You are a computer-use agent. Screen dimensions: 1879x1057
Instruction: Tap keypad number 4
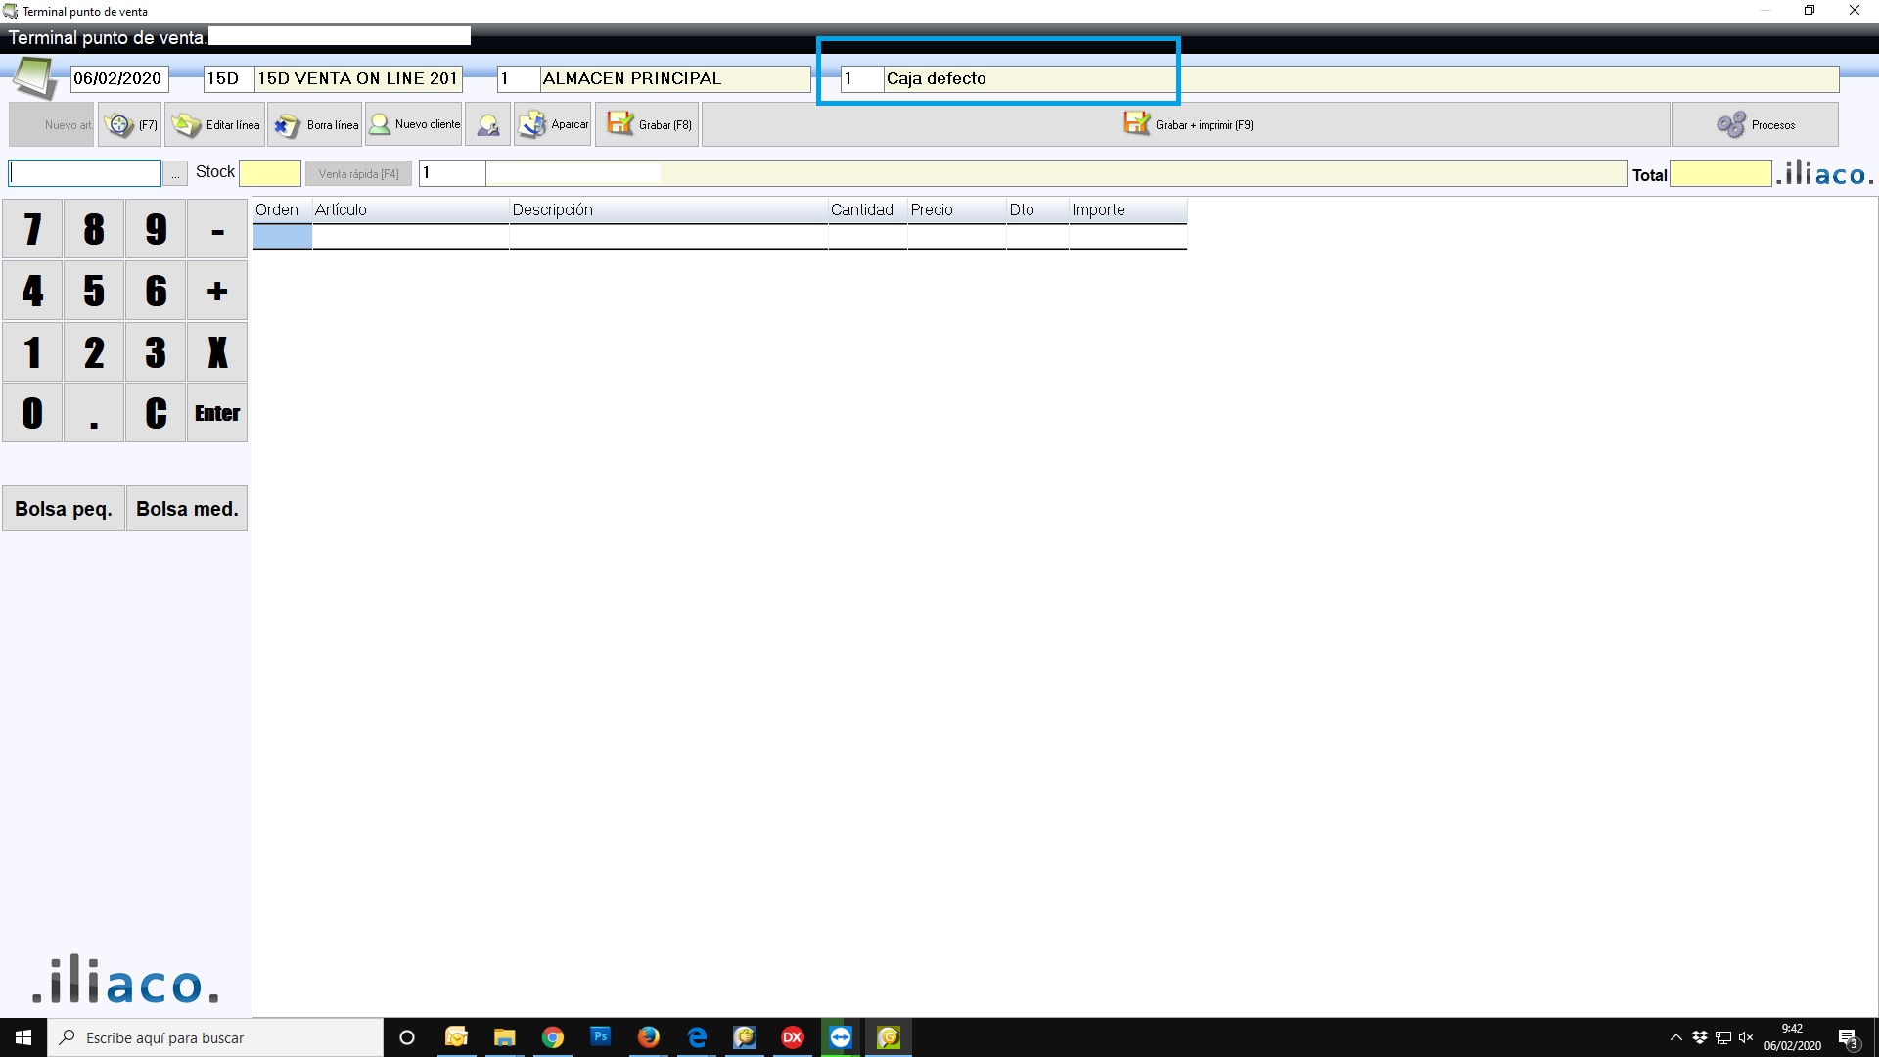(32, 291)
